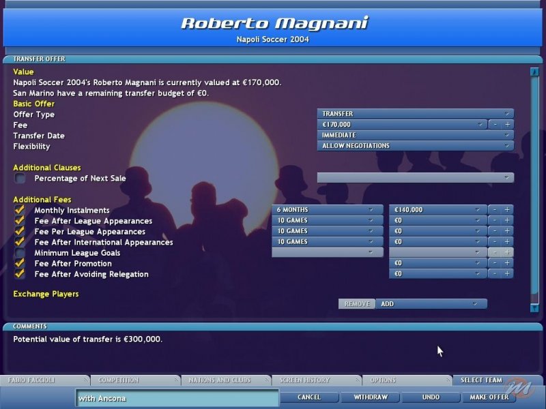Increase the transfer Fee with plus button
The height and width of the screenshot is (409, 546).
pyautogui.click(x=507, y=125)
